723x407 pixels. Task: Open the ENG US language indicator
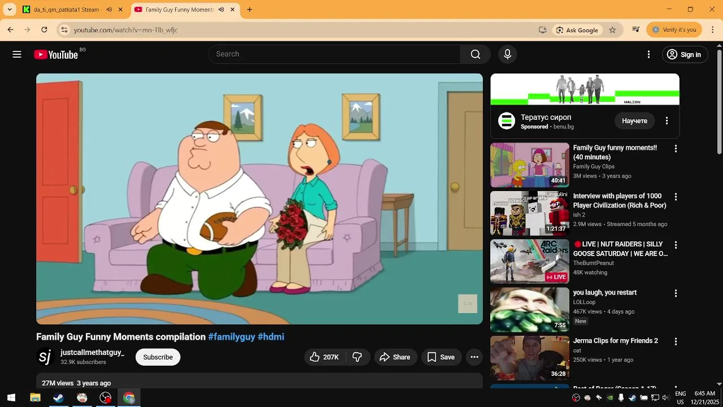[x=680, y=398]
